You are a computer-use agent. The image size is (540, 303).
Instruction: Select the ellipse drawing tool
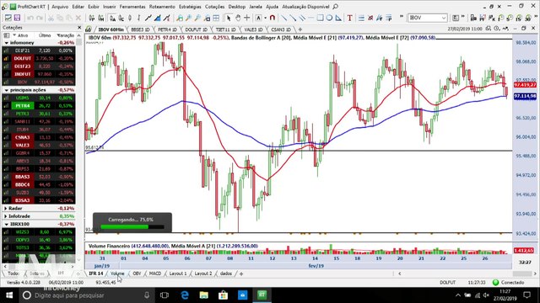point(329,18)
